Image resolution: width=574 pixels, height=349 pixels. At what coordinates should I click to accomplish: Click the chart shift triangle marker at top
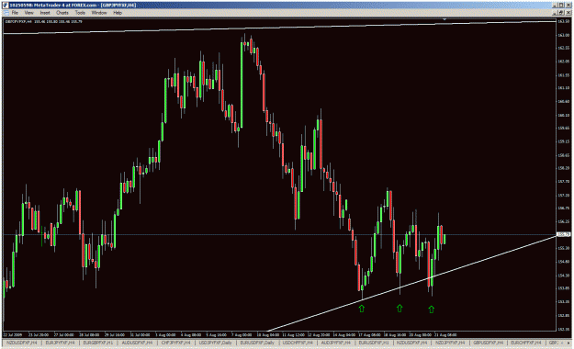pyautogui.click(x=445, y=19)
